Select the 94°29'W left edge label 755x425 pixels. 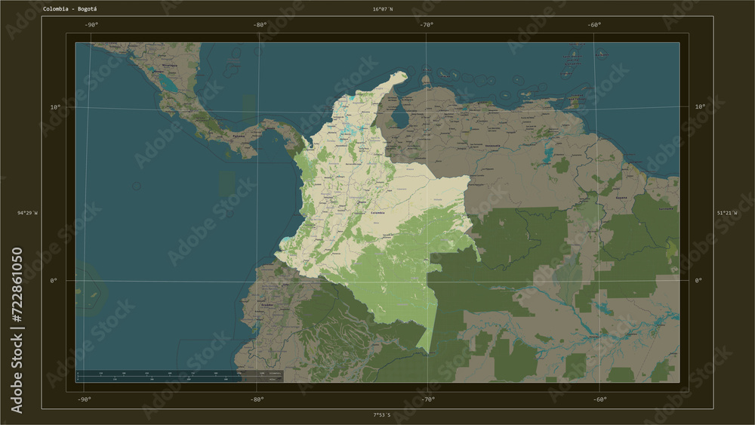pos(27,213)
